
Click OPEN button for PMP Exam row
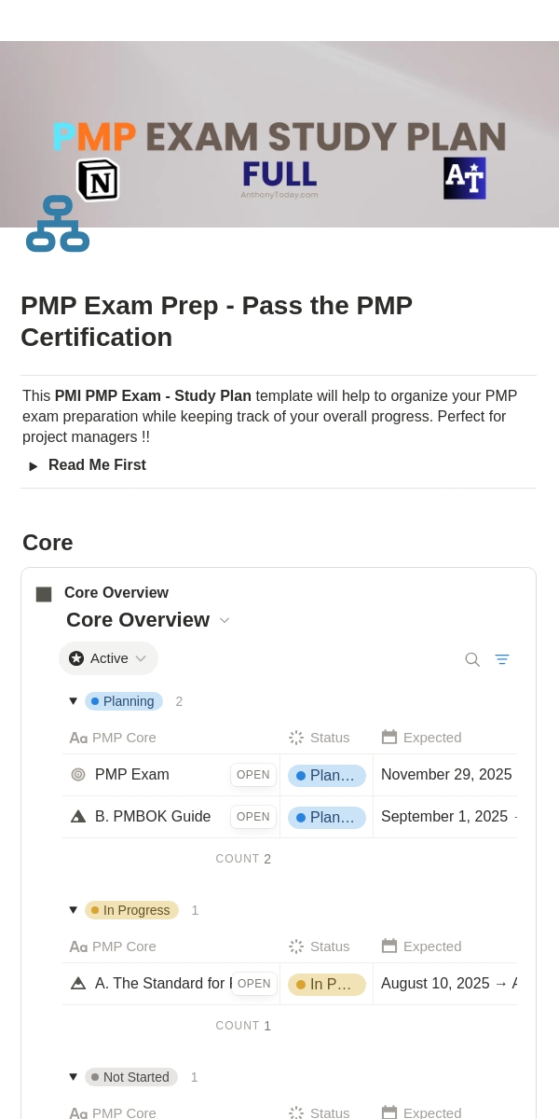pos(253,775)
